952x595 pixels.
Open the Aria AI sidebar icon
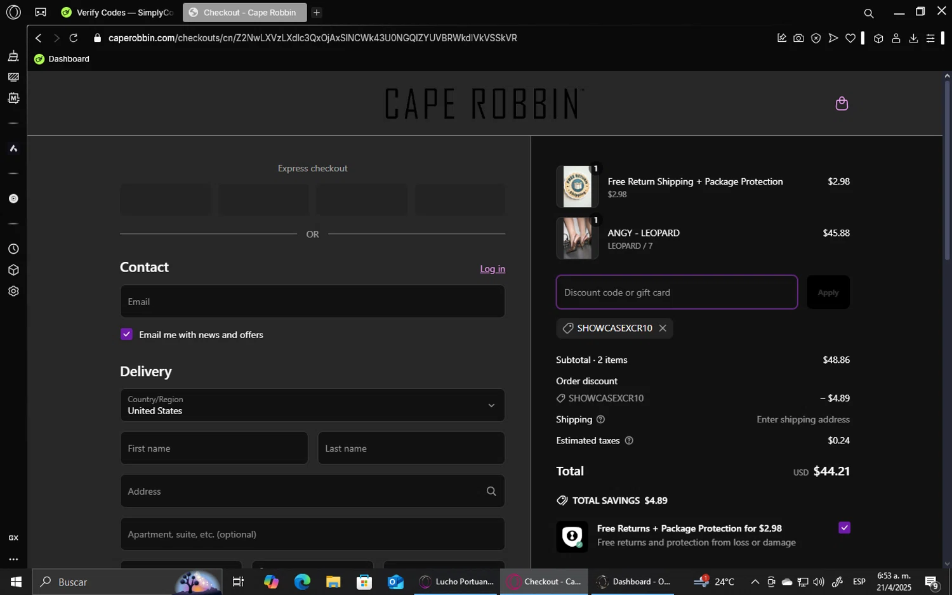tap(13, 148)
